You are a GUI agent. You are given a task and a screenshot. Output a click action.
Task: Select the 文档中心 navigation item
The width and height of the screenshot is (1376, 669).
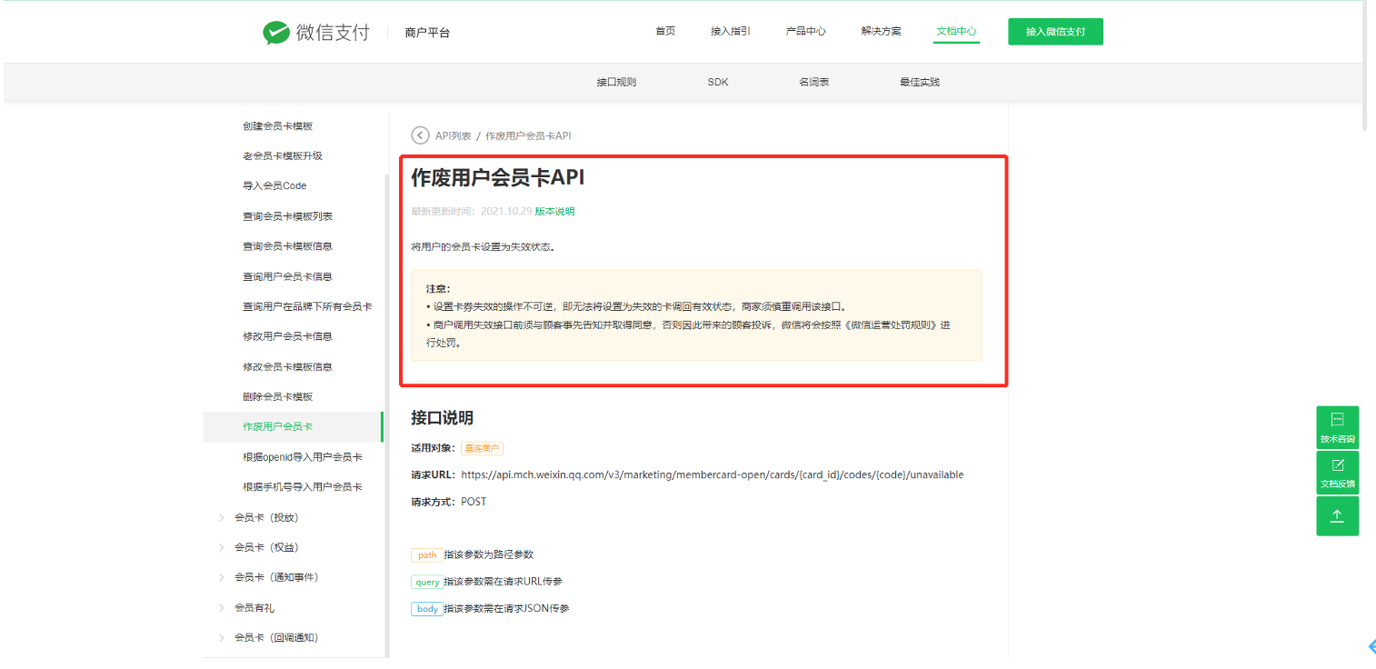click(x=956, y=32)
